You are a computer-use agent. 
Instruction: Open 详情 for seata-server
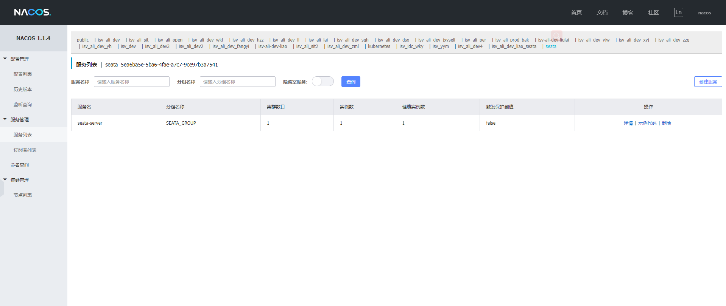coord(628,123)
